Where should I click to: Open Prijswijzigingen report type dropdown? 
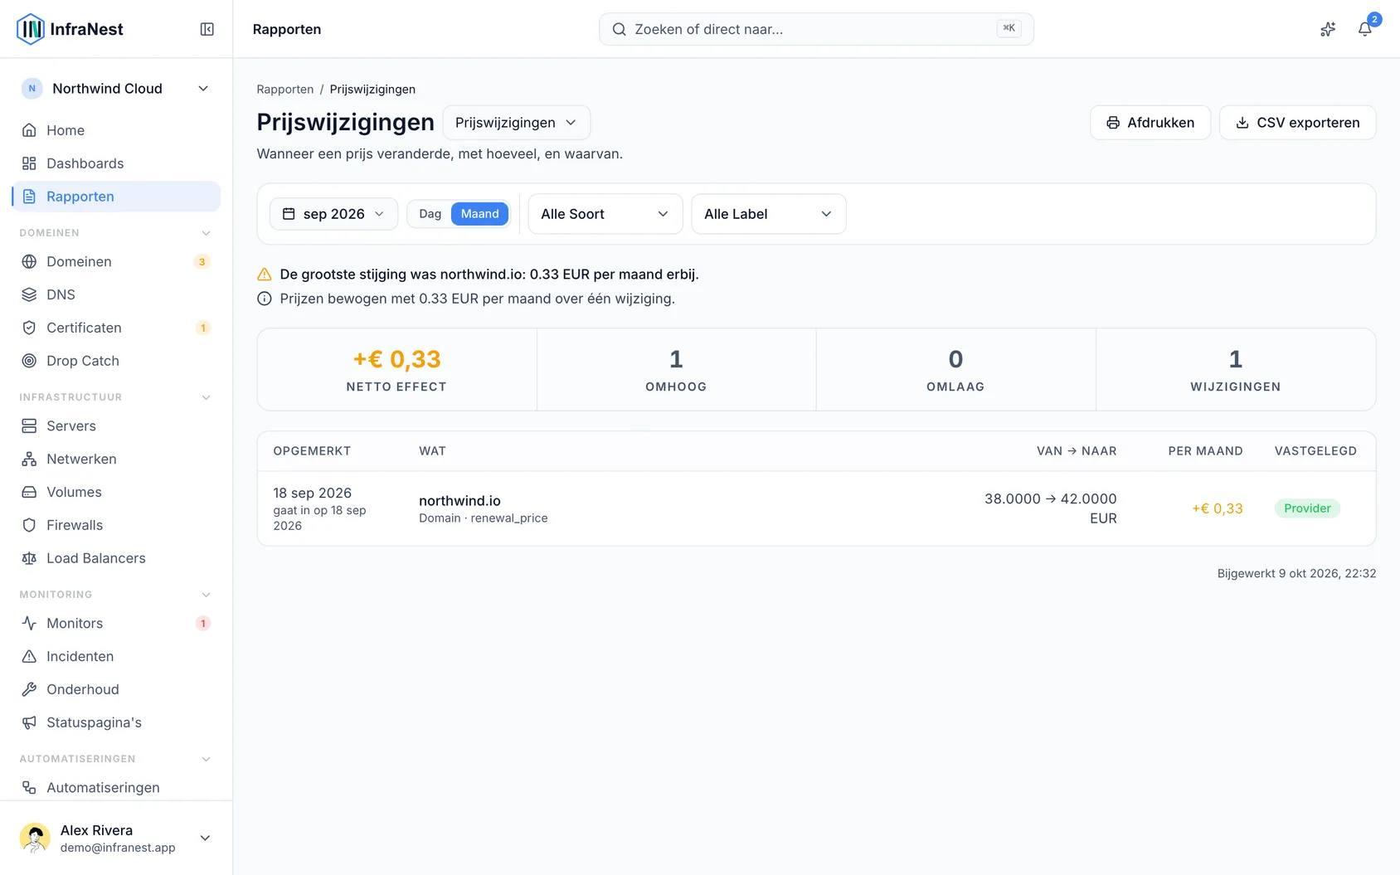516,123
